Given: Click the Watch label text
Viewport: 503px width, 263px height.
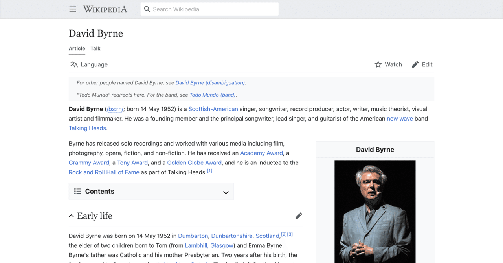Looking at the screenshot, I should pyautogui.click(x=393, y=64).
